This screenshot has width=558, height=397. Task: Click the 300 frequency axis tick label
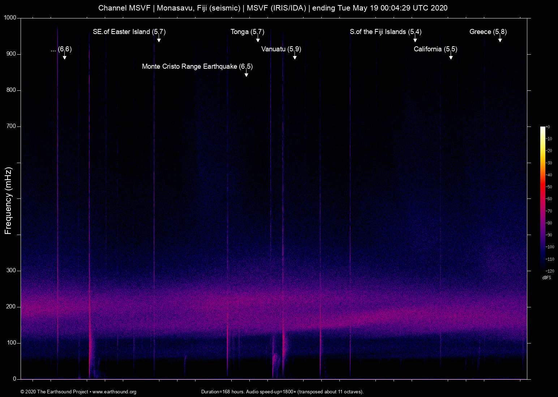[12, 270]
